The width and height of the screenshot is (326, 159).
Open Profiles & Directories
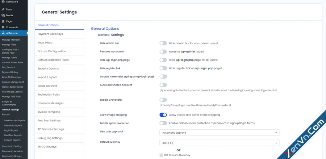(x=13, y=87)
